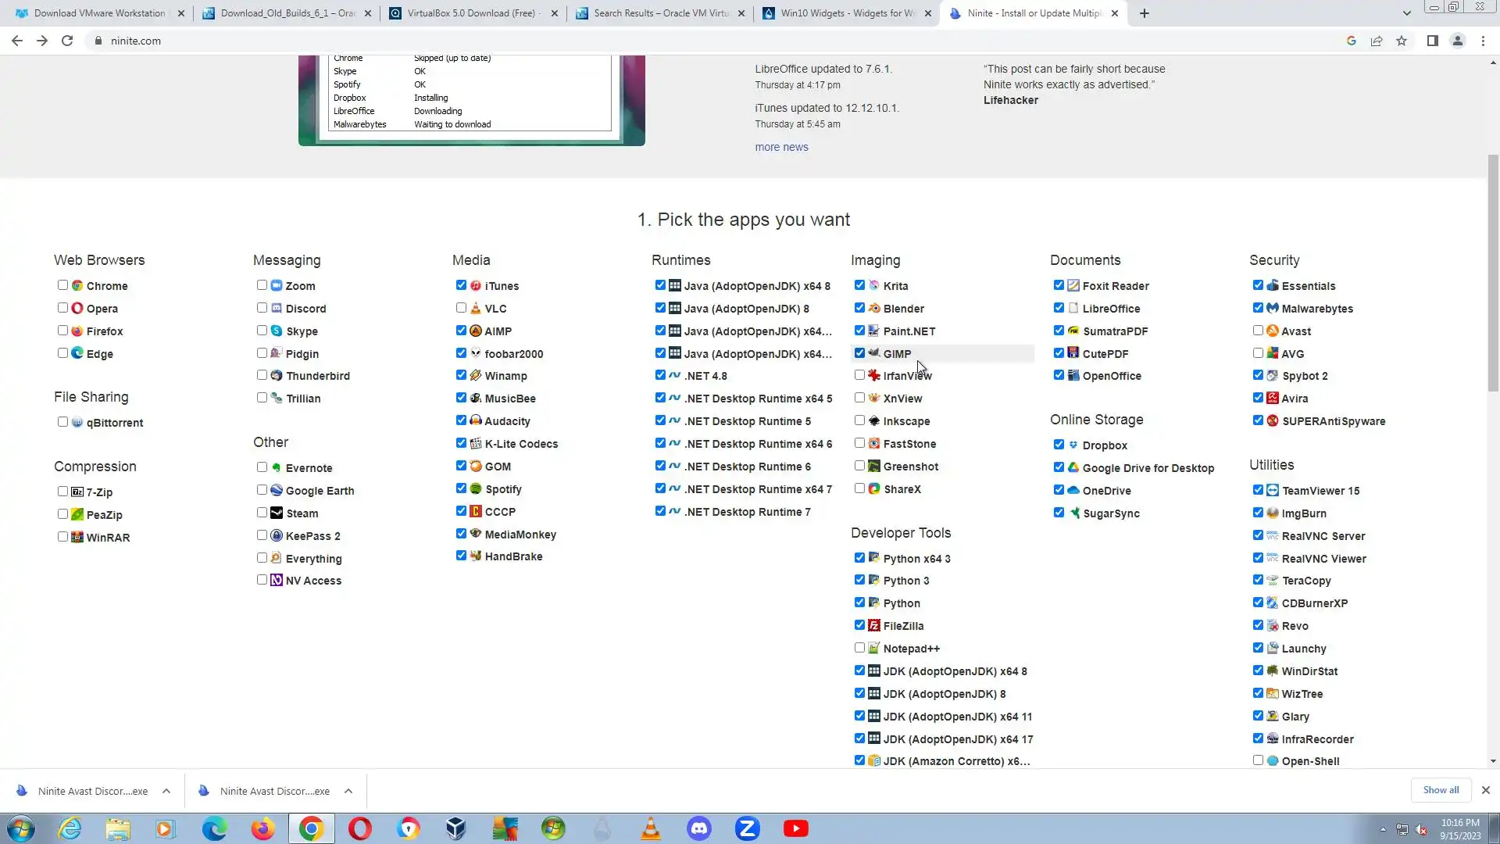Click the page vertical scrollbar thumb
This screenshot has width=1500, height=844.
click(1493, 274)
